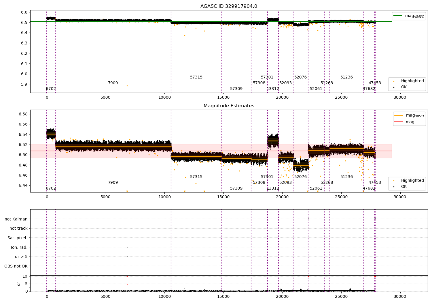Click 'Highlighted' legend entry in Magnitude Estimates plot
Viewport: 432px width, 303px height.
coord(409,180)
